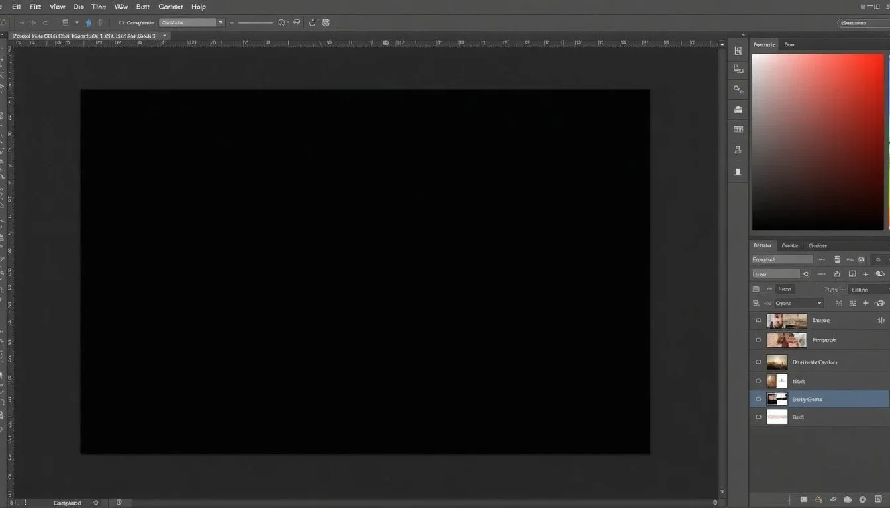
Task: Pick a color in the red saturation field
Action: [x=818, y=142]
